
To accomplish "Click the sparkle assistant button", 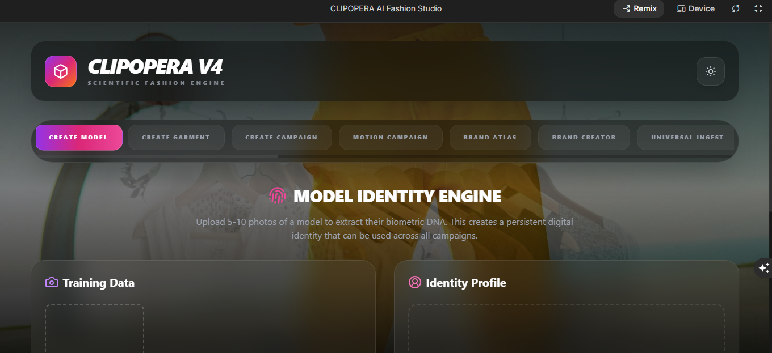I will tap(763, 269).
